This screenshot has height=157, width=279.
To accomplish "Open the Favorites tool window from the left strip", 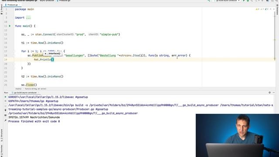I will pos(2,150).
